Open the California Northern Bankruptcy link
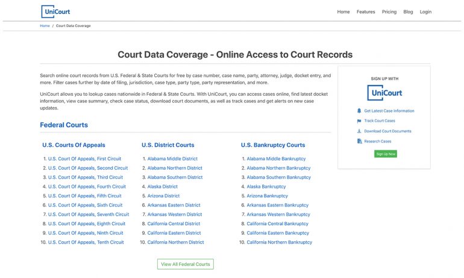This screenshot has height=278, width=464. pyautogui.click(x=280, y=242)
